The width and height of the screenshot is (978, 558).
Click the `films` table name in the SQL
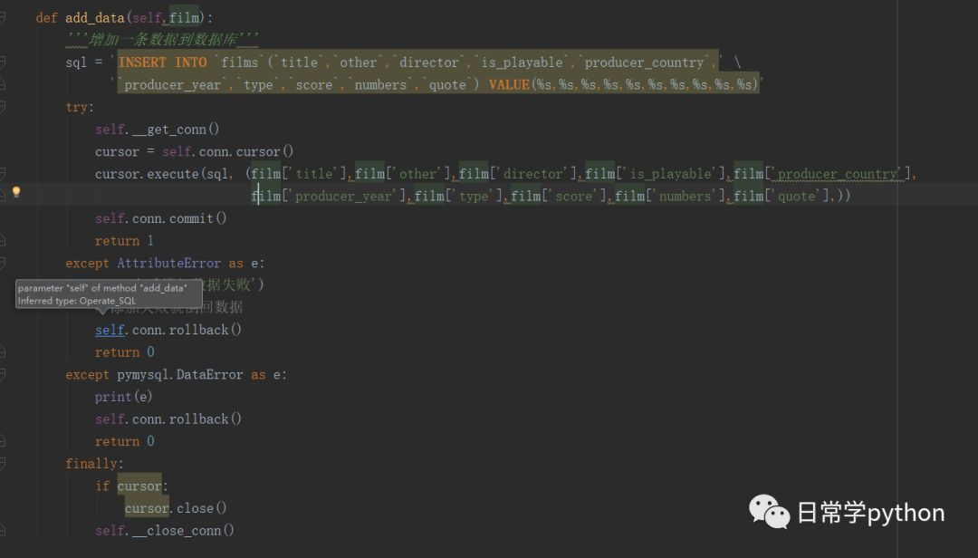coord(239,63)
